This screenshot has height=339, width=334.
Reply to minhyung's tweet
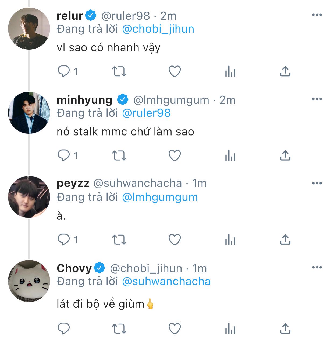pyautogui.click(x=64, y=155)
